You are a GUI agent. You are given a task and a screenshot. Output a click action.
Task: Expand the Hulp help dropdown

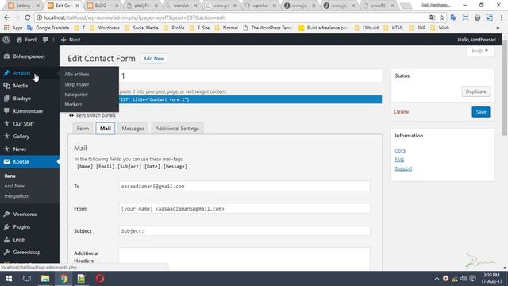pos(480,51)
